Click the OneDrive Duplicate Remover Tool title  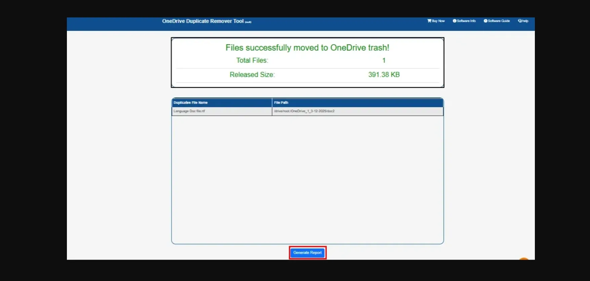[x=203, y=21]
